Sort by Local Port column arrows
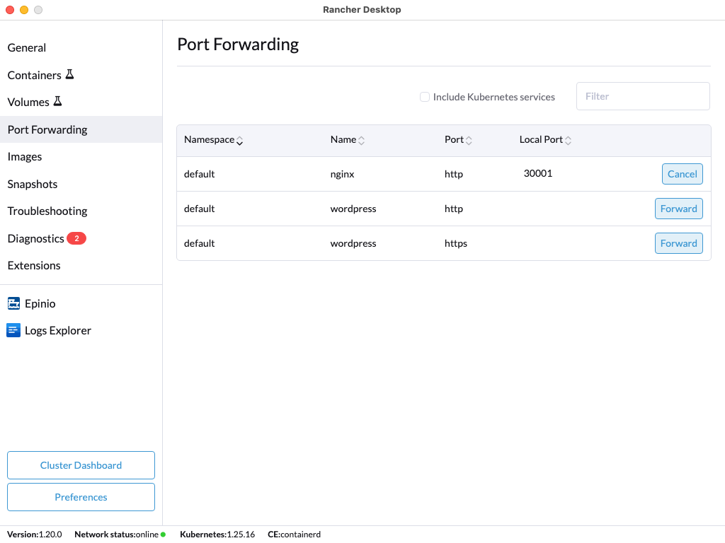The height and width of the screenshot is (543, 725). click(x=568, y=141)
